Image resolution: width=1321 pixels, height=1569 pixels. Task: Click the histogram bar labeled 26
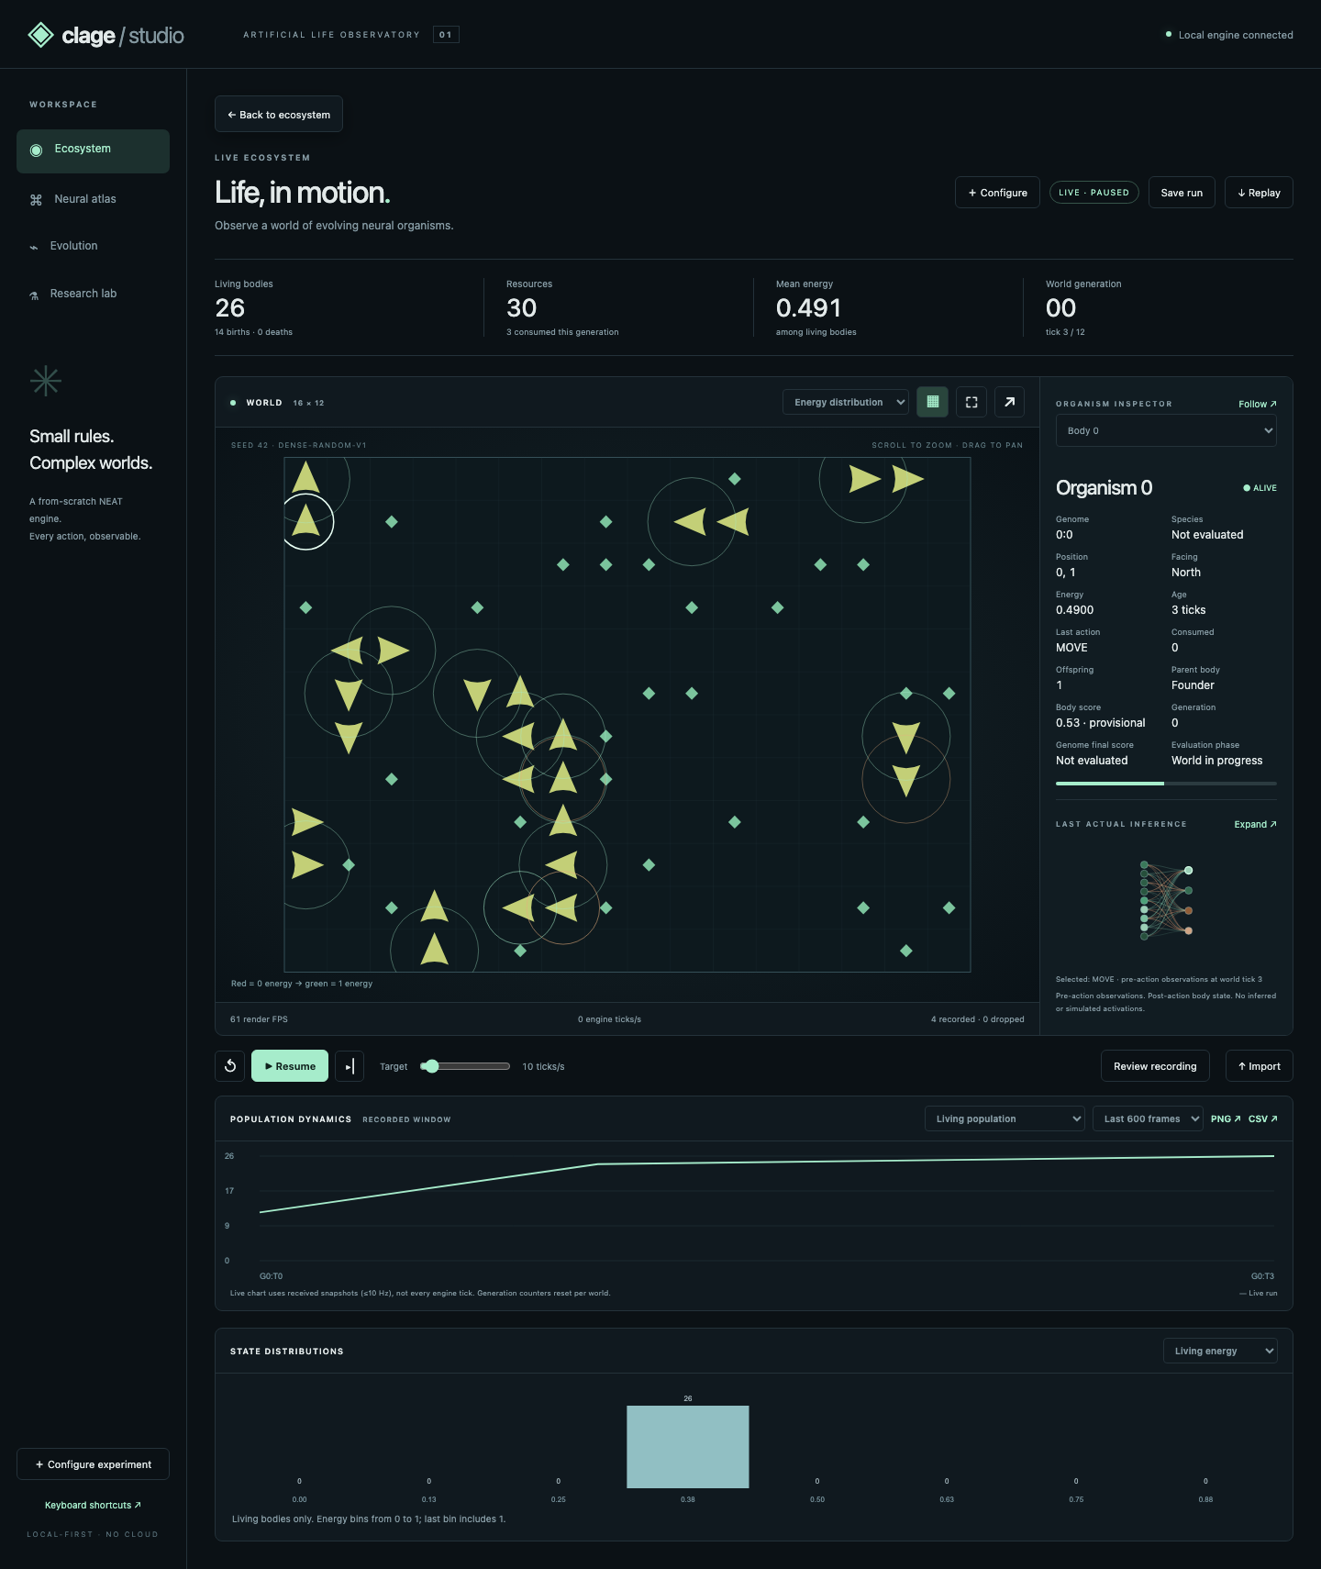pyautogui.click(x=688, y=1447)
